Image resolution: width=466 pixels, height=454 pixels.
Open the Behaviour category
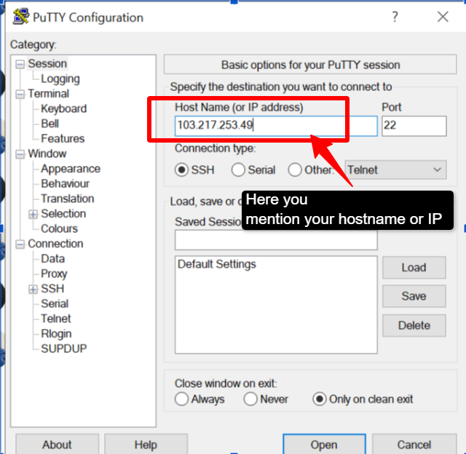pos(65,183)
